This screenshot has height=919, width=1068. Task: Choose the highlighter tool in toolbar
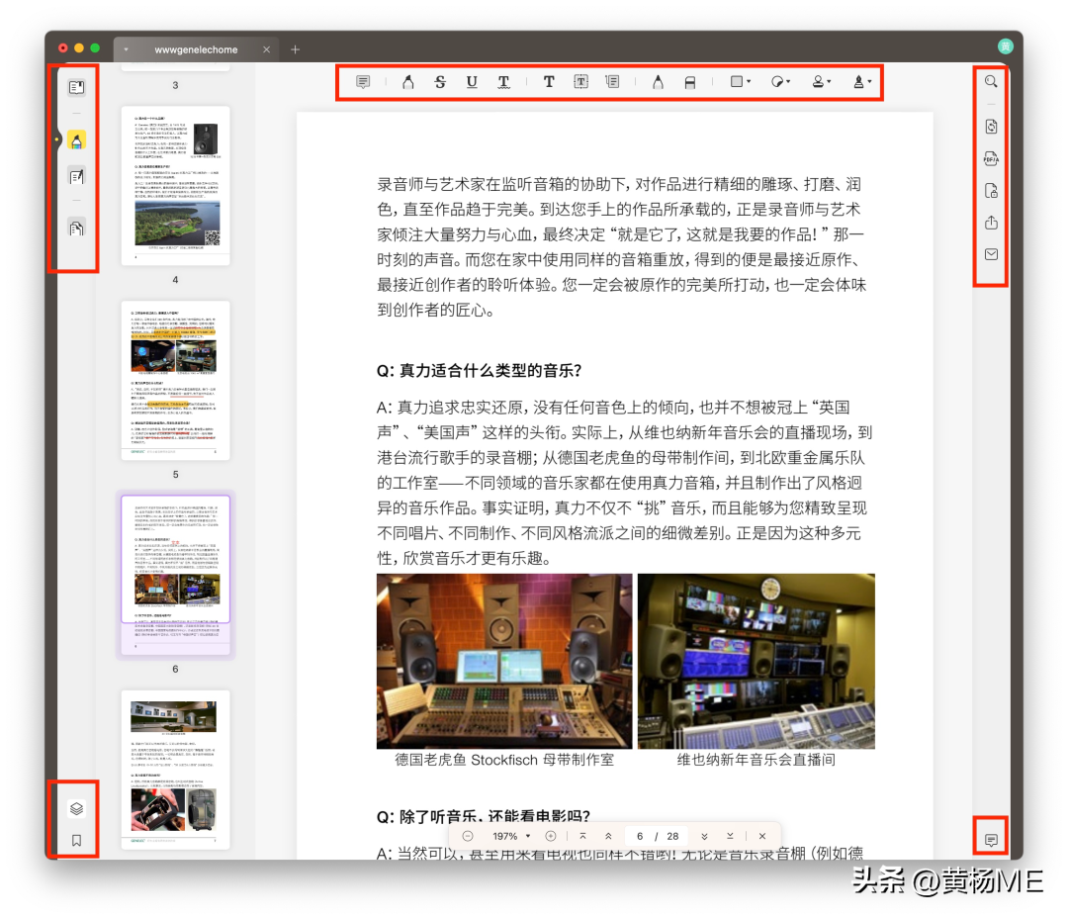point(407,82)
